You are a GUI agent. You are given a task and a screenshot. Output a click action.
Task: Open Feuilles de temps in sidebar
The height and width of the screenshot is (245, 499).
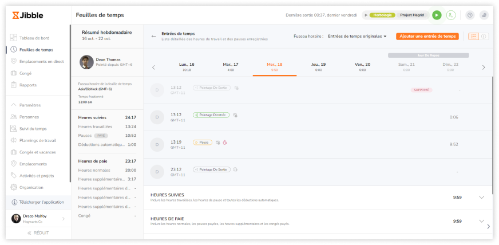[x=36, y=50]
